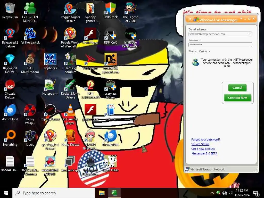This screenshot has height=198, width=264.
Task: Open is very desktop shortcut
Action: pyautogui.click(x=30, y=138)
